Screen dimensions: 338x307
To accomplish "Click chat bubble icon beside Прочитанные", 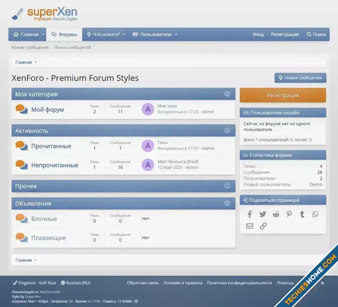I will [x=22, y=146].
